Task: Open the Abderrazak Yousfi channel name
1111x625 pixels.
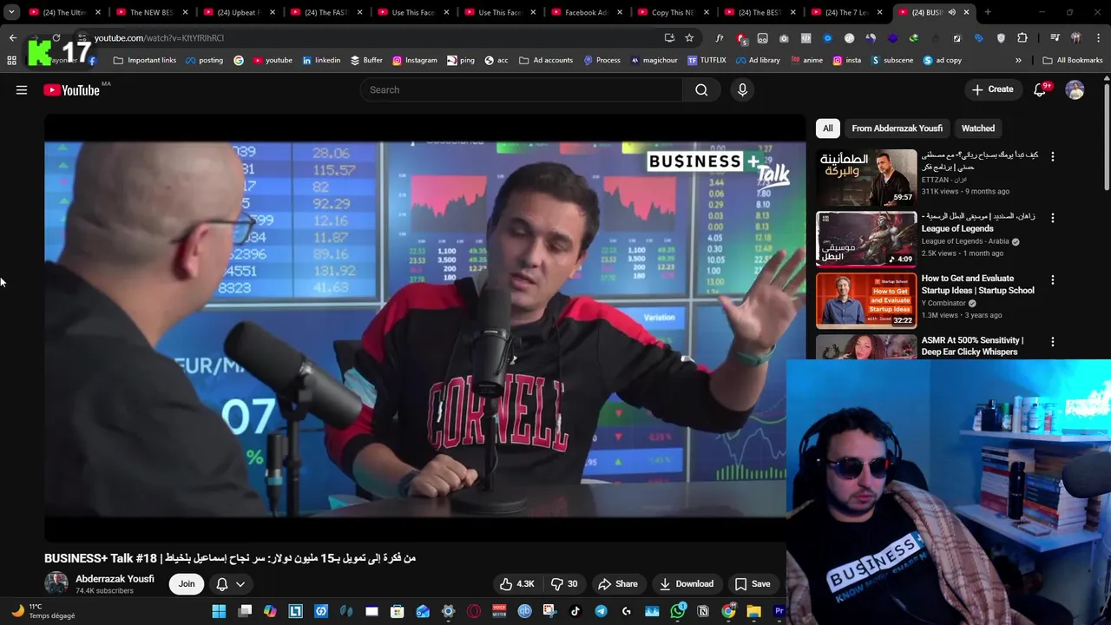Action: pyautogui.click(x=115, y=579)
